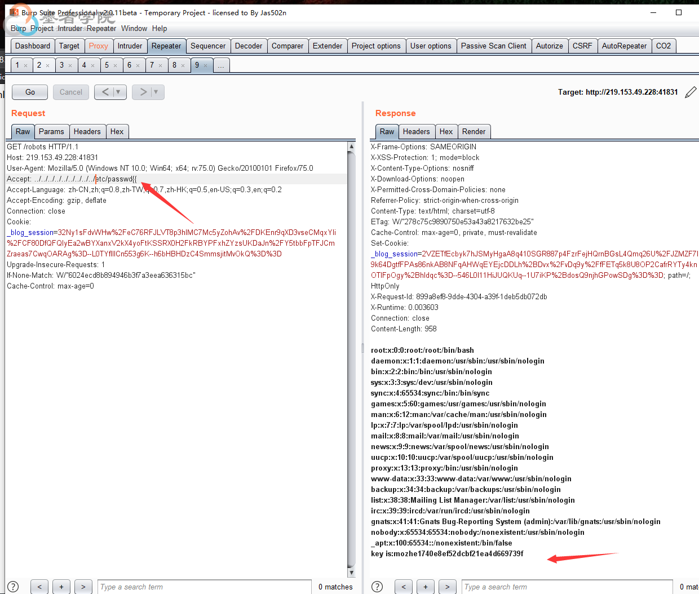
Task: Switch to the Decoder tab
Action: click(249, 46)
